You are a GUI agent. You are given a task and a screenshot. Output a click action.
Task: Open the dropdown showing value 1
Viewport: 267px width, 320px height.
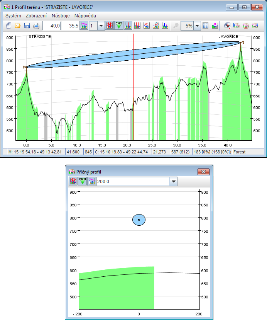coord(101,26)
